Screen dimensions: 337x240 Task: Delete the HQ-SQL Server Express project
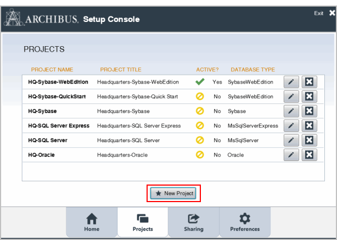(310, 126)
